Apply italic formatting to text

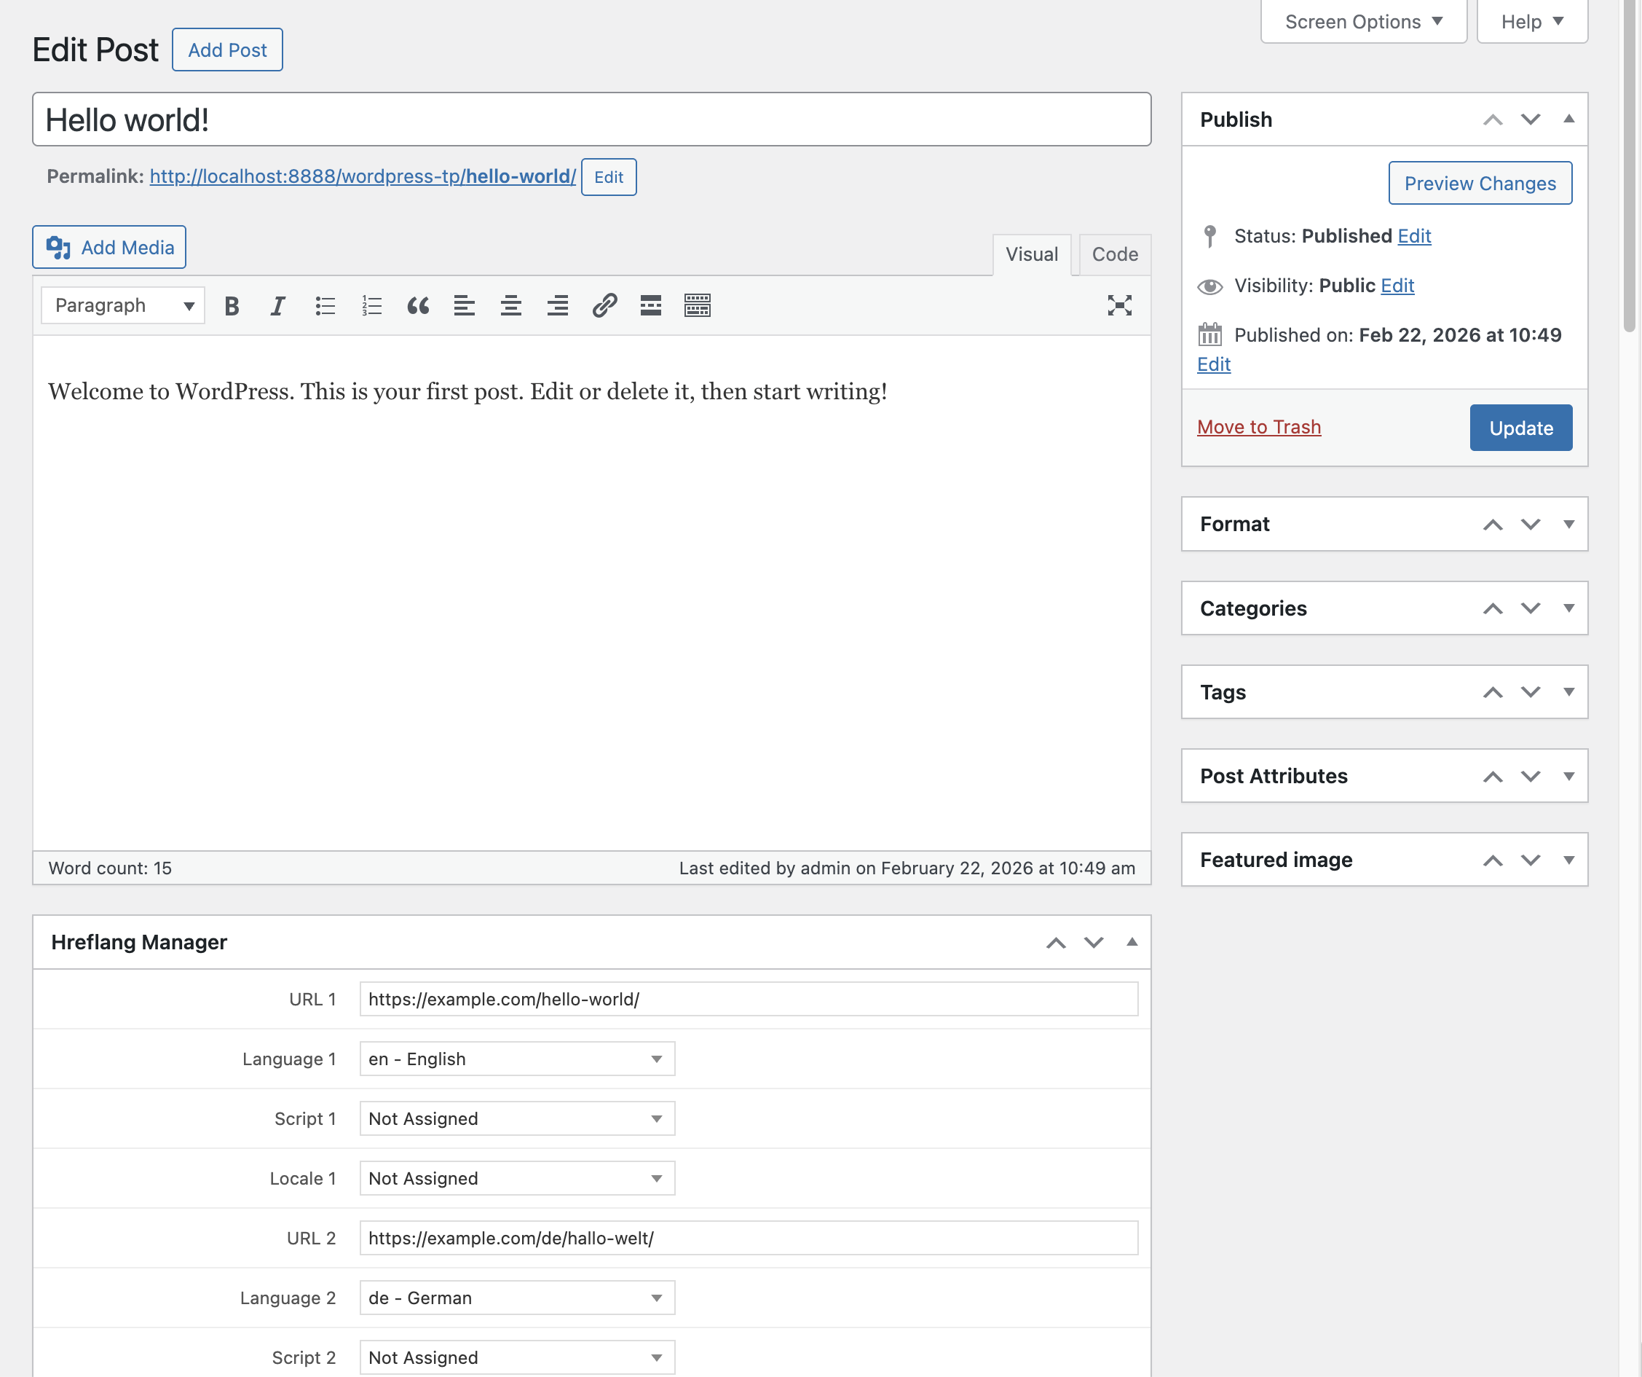pos(277,306)
